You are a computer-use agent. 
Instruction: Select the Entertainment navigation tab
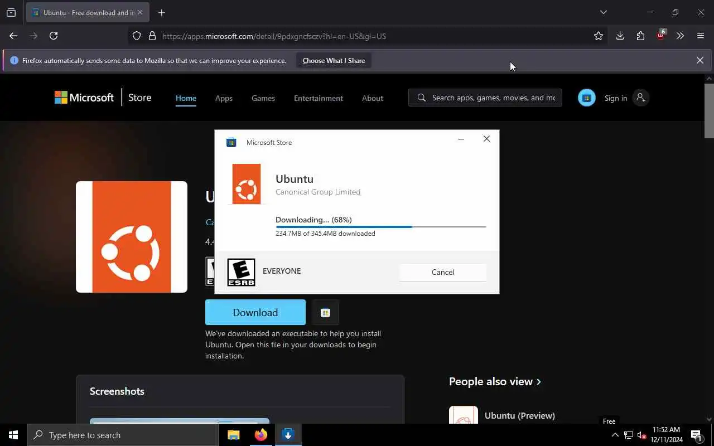pyautogui.click(x=319, y=98)
